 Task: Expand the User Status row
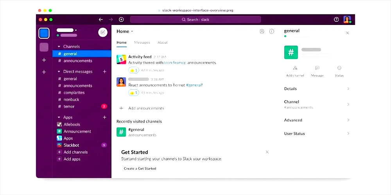click(x=317, y=133)
